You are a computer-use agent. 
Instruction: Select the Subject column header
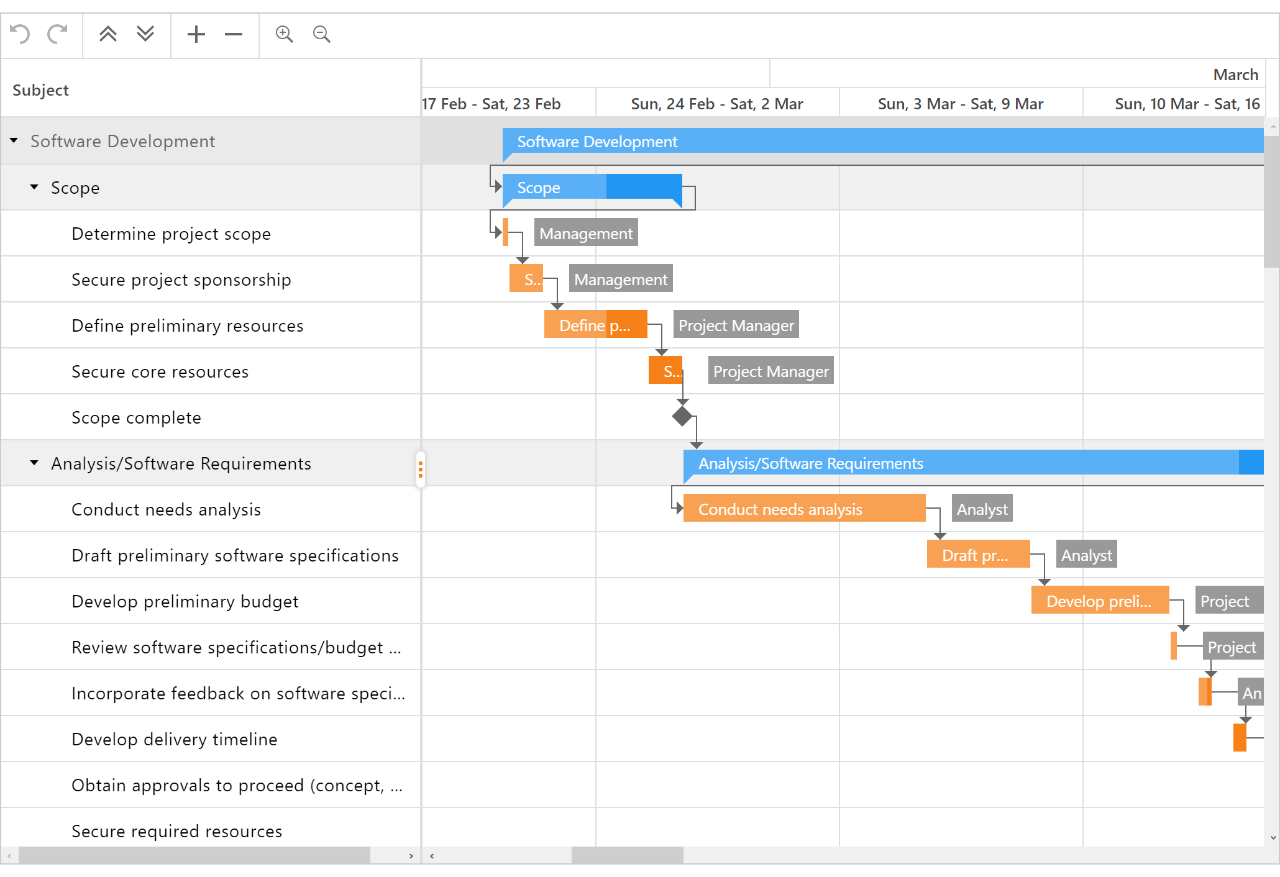pyautogui.click(x=39, y=89)
